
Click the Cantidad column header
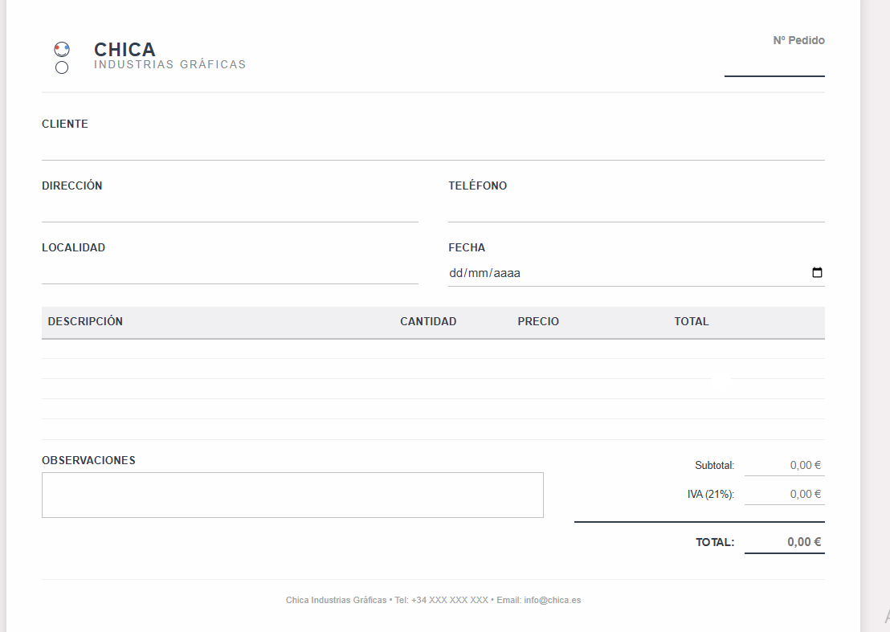click(x=428, y=321)
